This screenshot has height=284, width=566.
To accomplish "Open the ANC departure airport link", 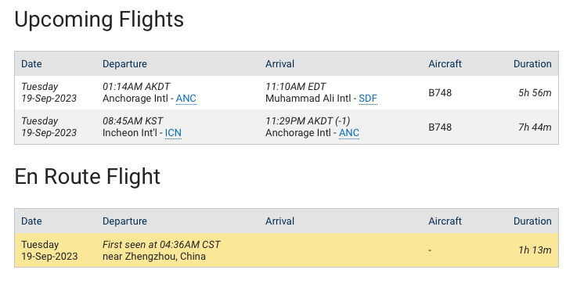I will (186, 98).
